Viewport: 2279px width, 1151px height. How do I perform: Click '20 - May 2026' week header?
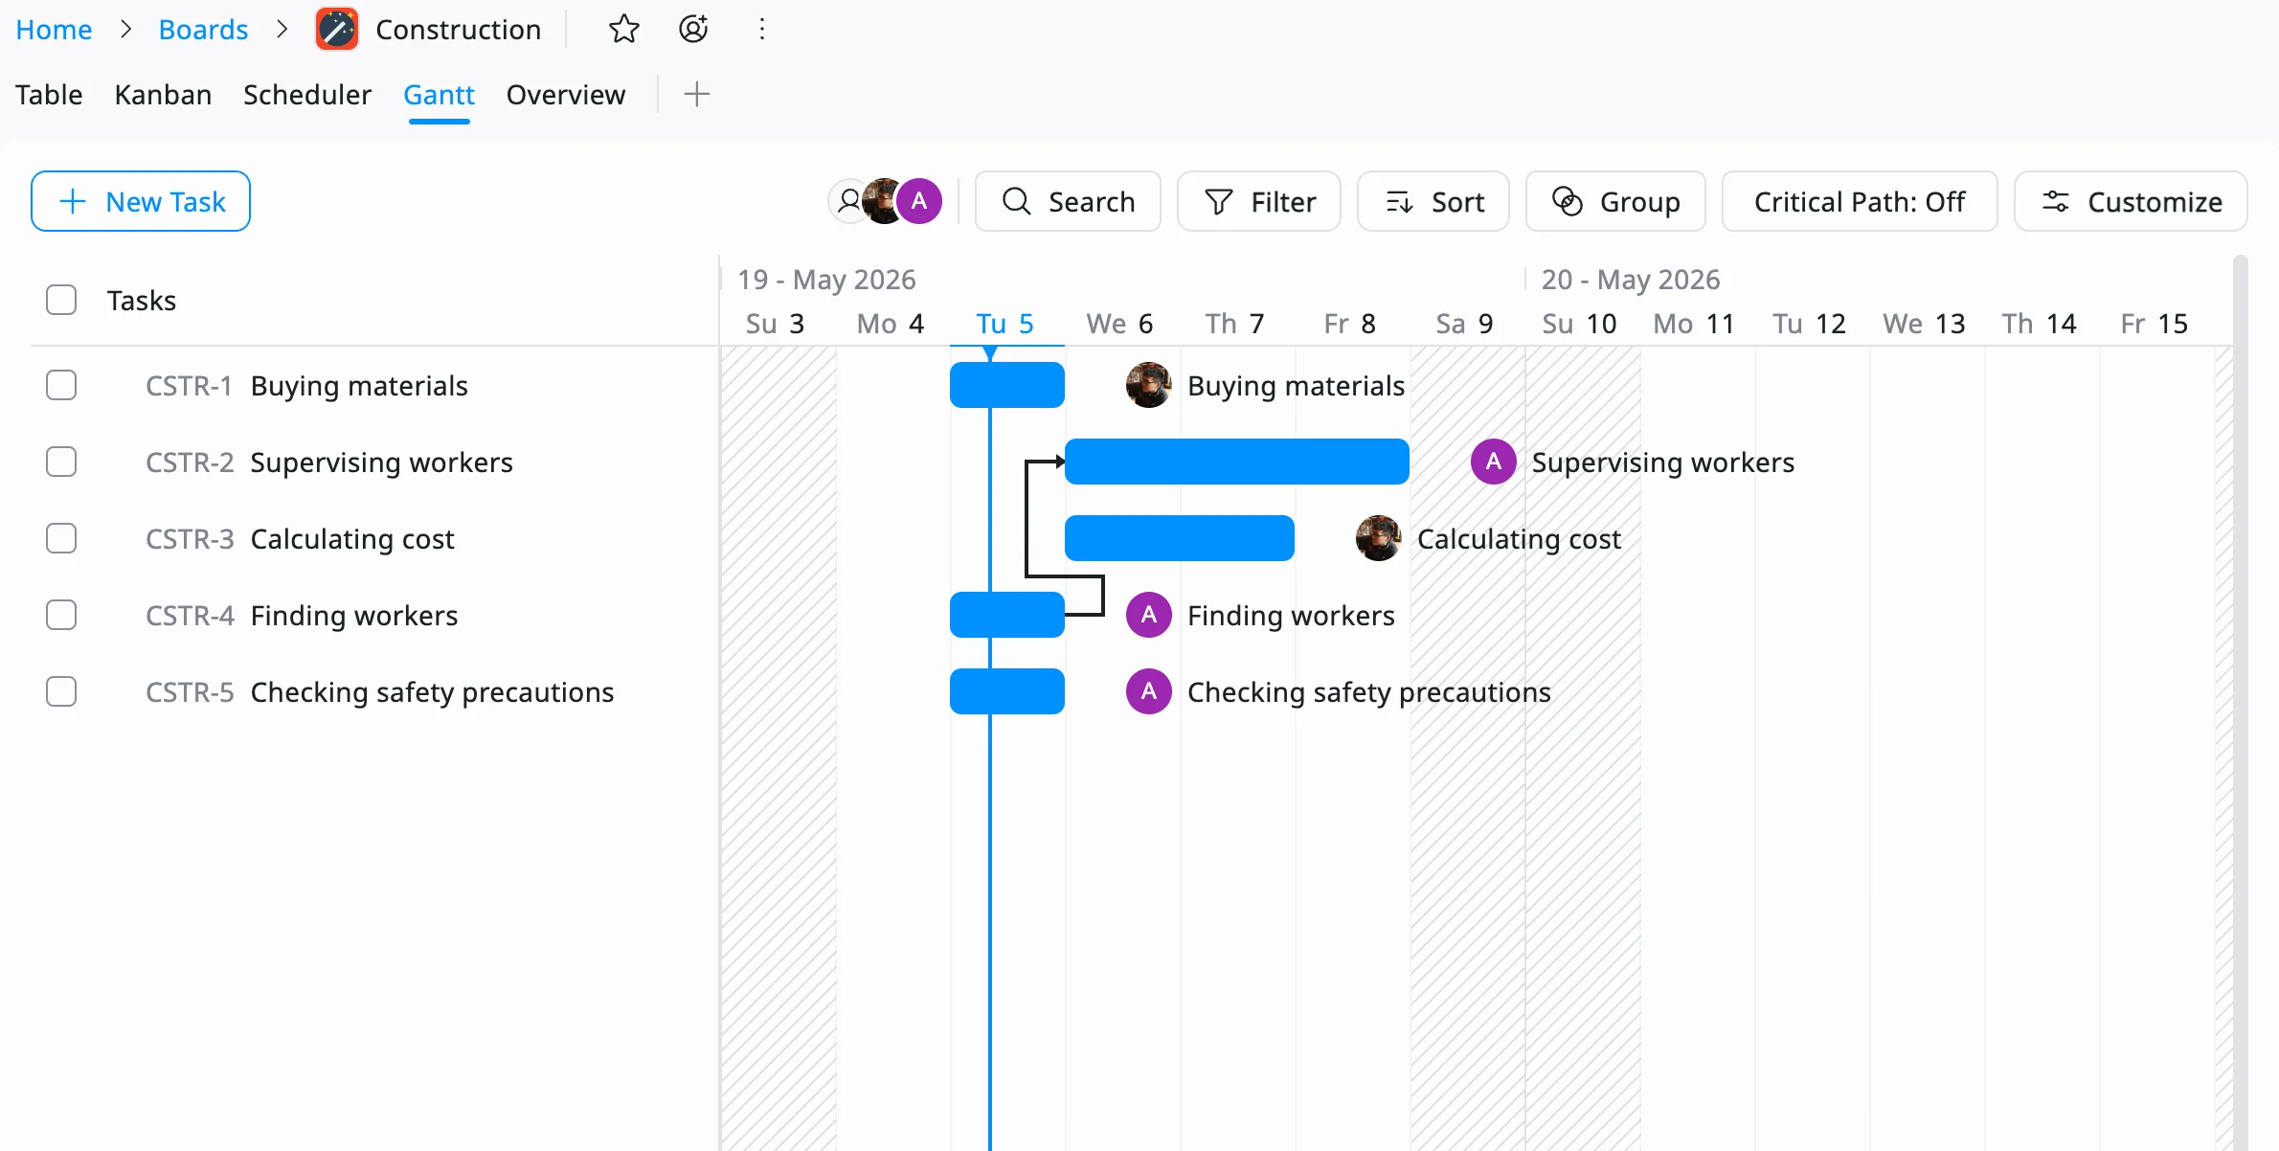[1631, 280]
